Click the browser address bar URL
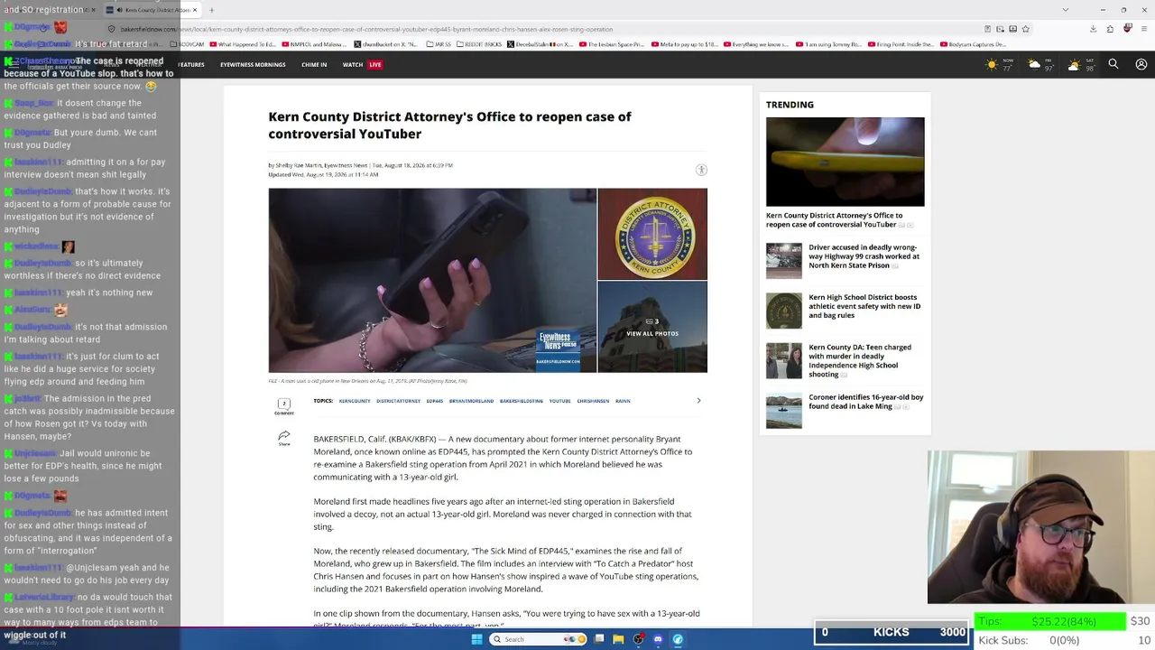Image resolution: width=1155 pixels, height=650 pixels. click(x=366, y=29)
